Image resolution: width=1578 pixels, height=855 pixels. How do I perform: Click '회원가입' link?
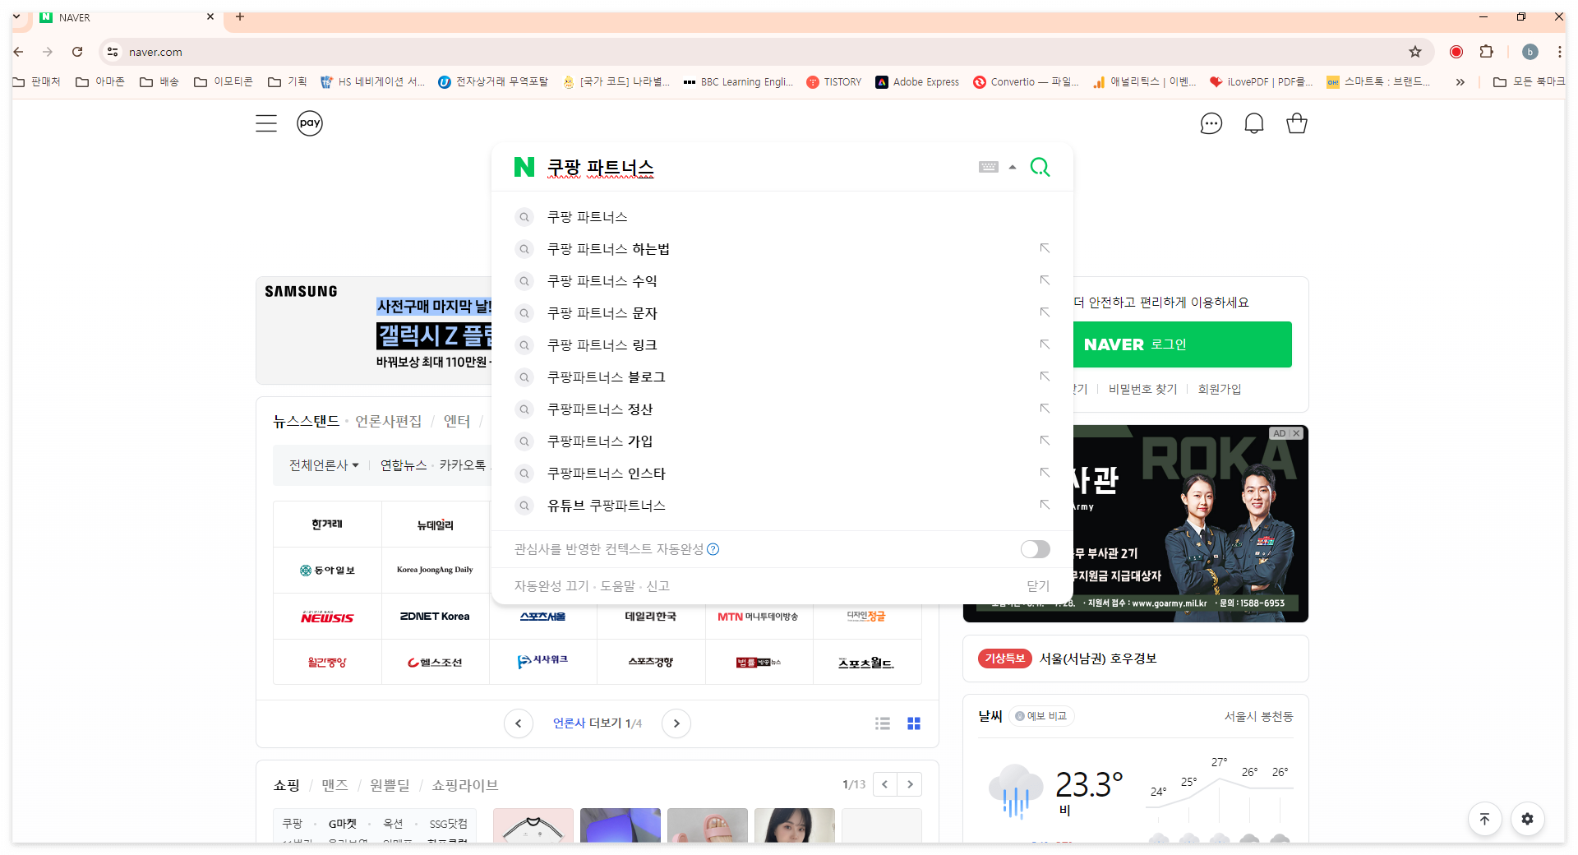(x=1219, y=389)
